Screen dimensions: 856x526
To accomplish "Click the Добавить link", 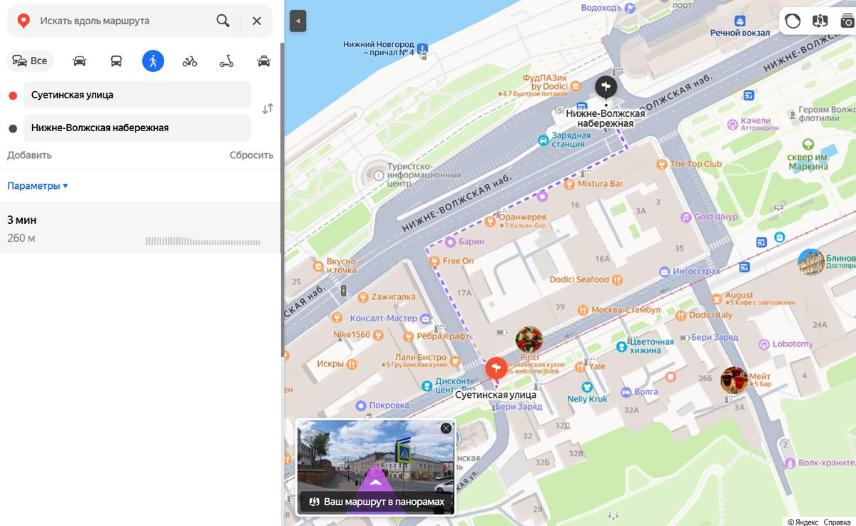I will pos(29,155).
